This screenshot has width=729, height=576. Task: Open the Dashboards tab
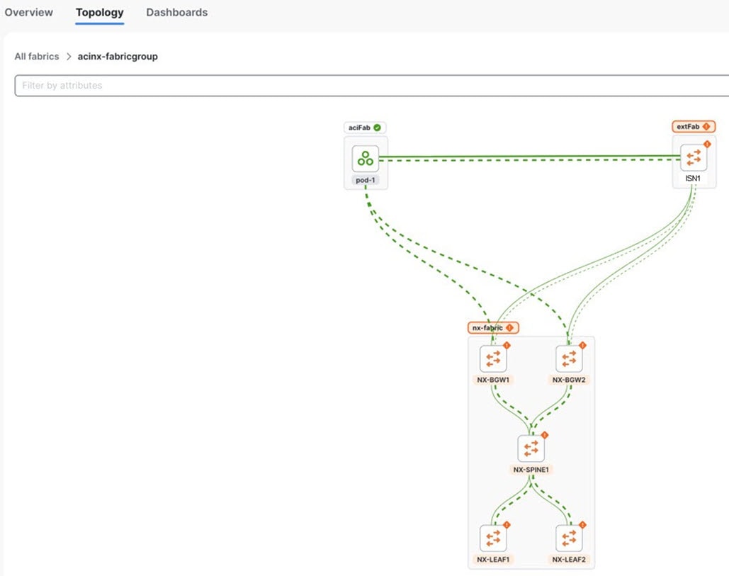pyautogui.click(x=176, y=12)
